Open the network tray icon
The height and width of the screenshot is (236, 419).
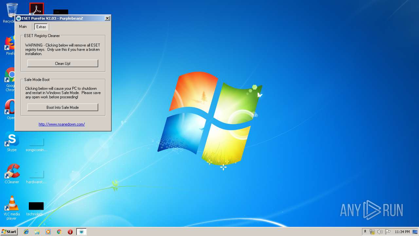(372, 232)
